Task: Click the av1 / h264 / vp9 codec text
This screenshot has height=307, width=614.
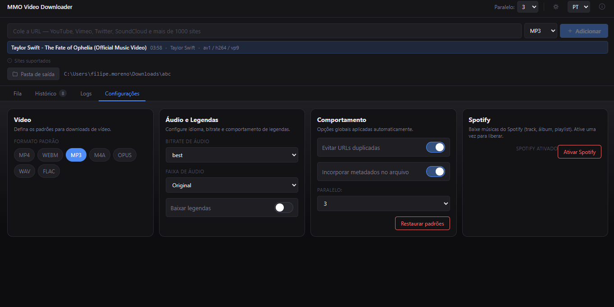Action: (x=221, y=48)
